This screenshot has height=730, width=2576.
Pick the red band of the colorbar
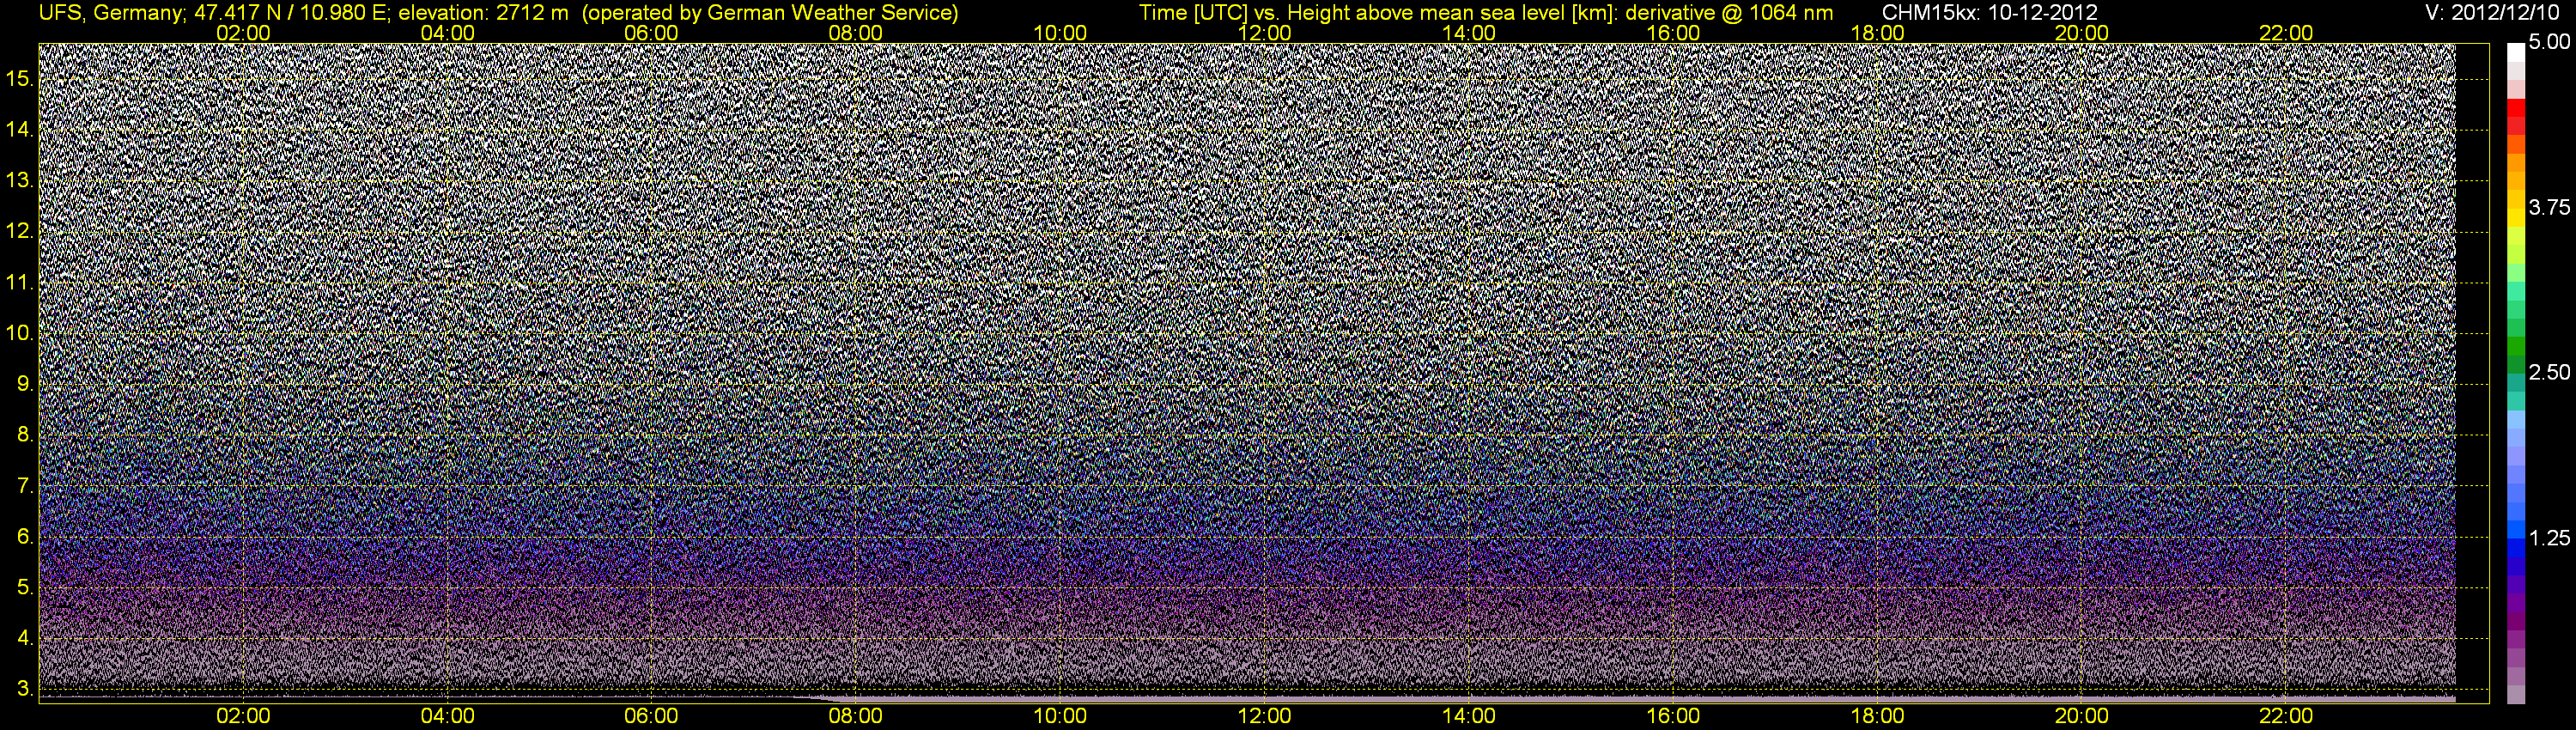(x=2516, y=107)
